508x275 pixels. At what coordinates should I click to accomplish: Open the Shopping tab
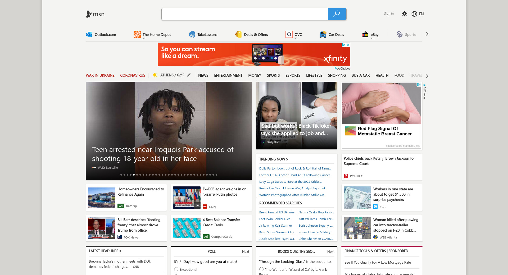[x=337, y=75]
